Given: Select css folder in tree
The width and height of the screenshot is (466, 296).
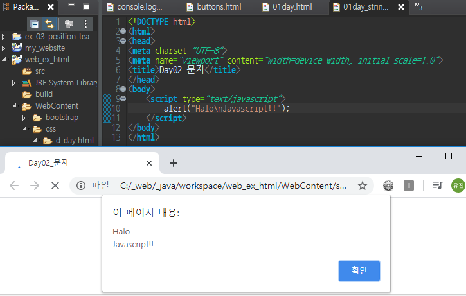Looking at the screenshot, I should 44,129.
